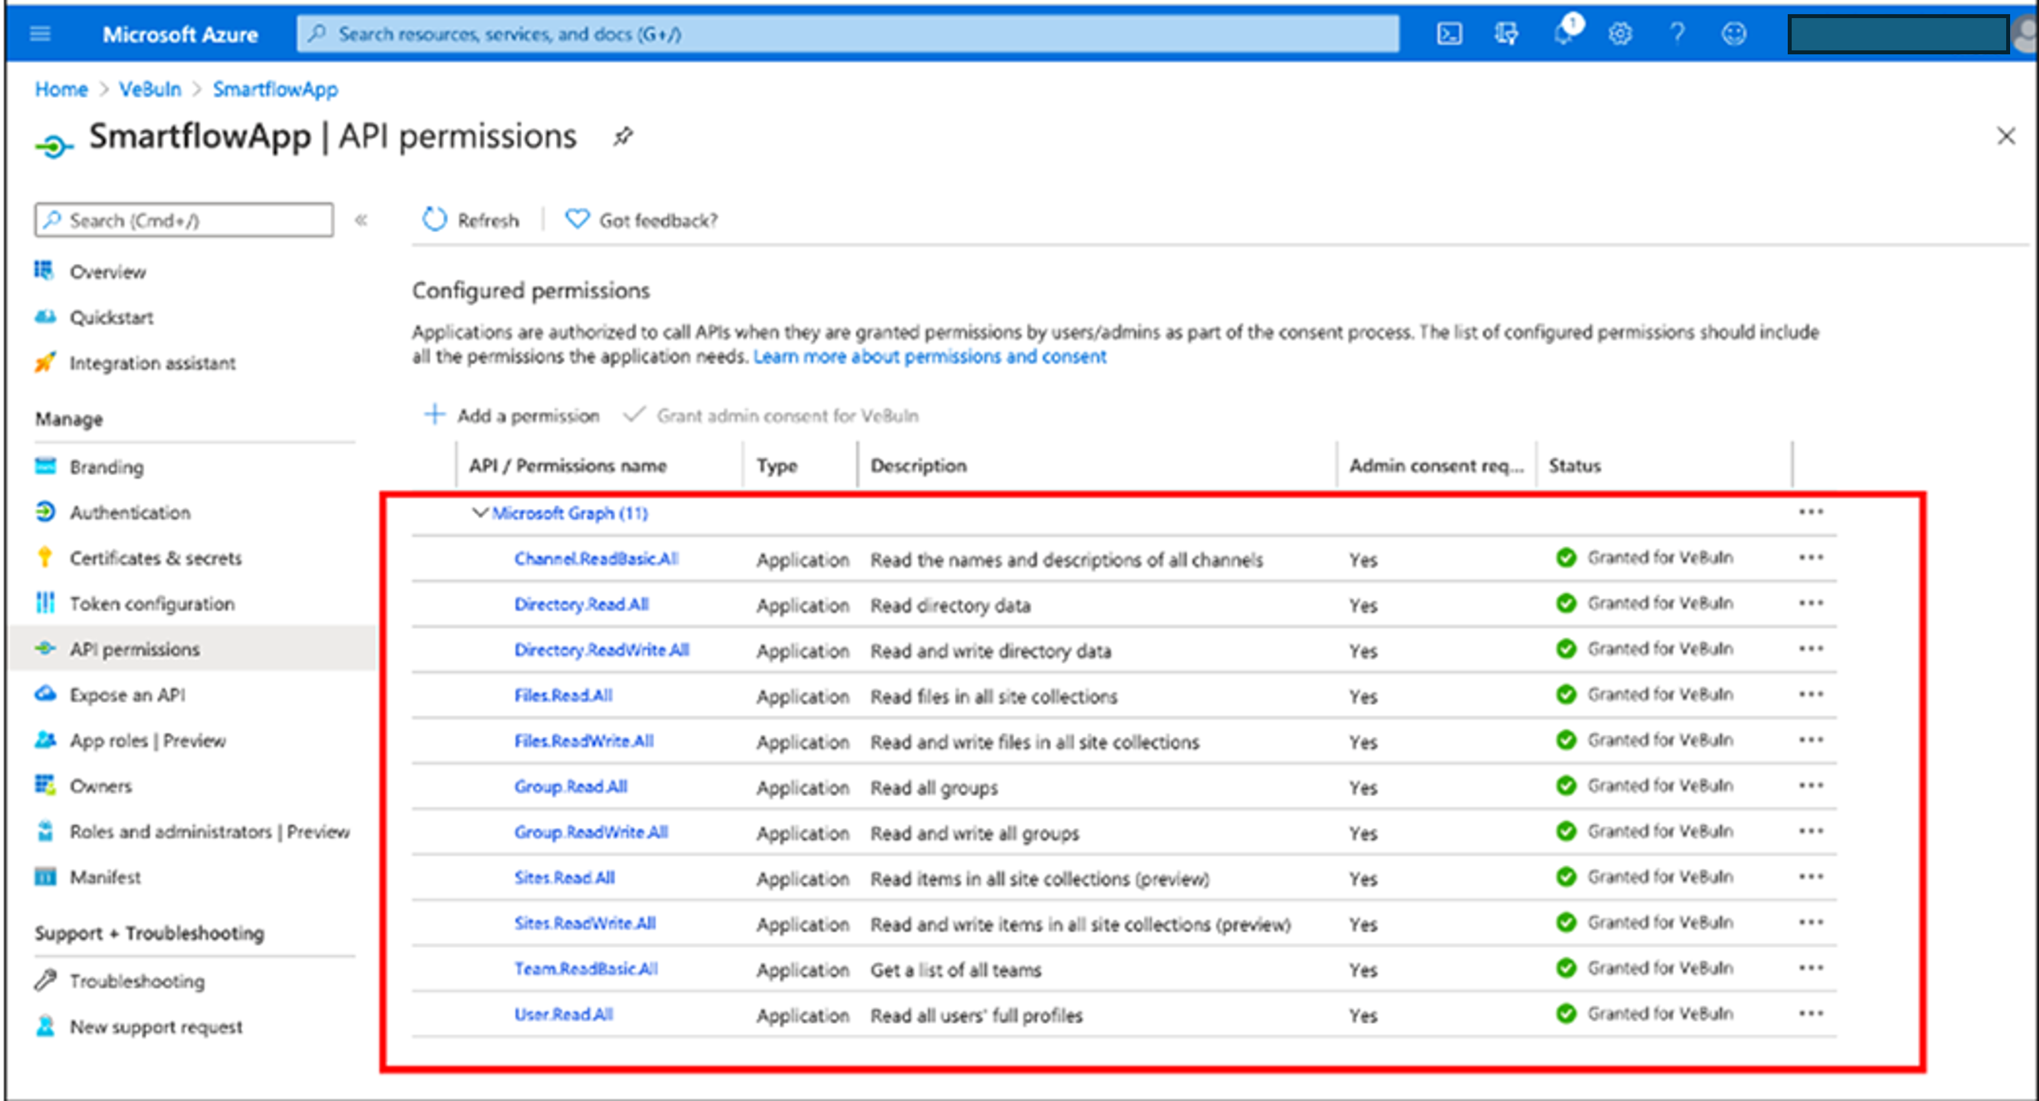Open the portal hamburger menu
This screenshot has height=1101, width=2039.
click(40, 33)
